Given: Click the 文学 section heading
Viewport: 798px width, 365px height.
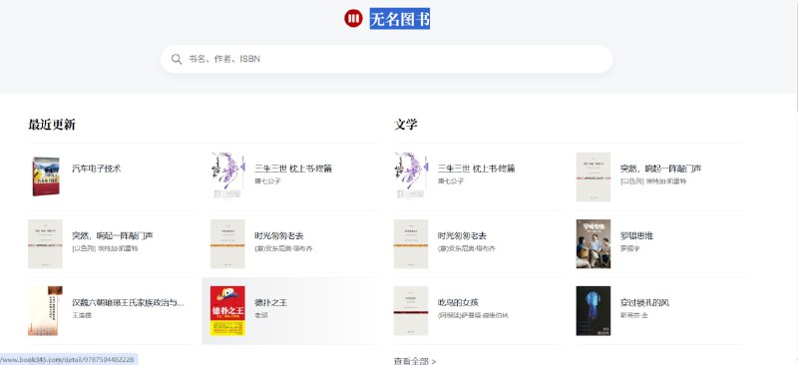Looking at the screenshot, I should tap(406, 125).
